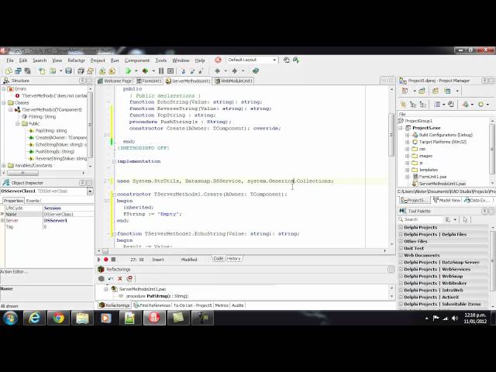Click the Run (green arrow) toolbar icon

click(x=129, y=71)
